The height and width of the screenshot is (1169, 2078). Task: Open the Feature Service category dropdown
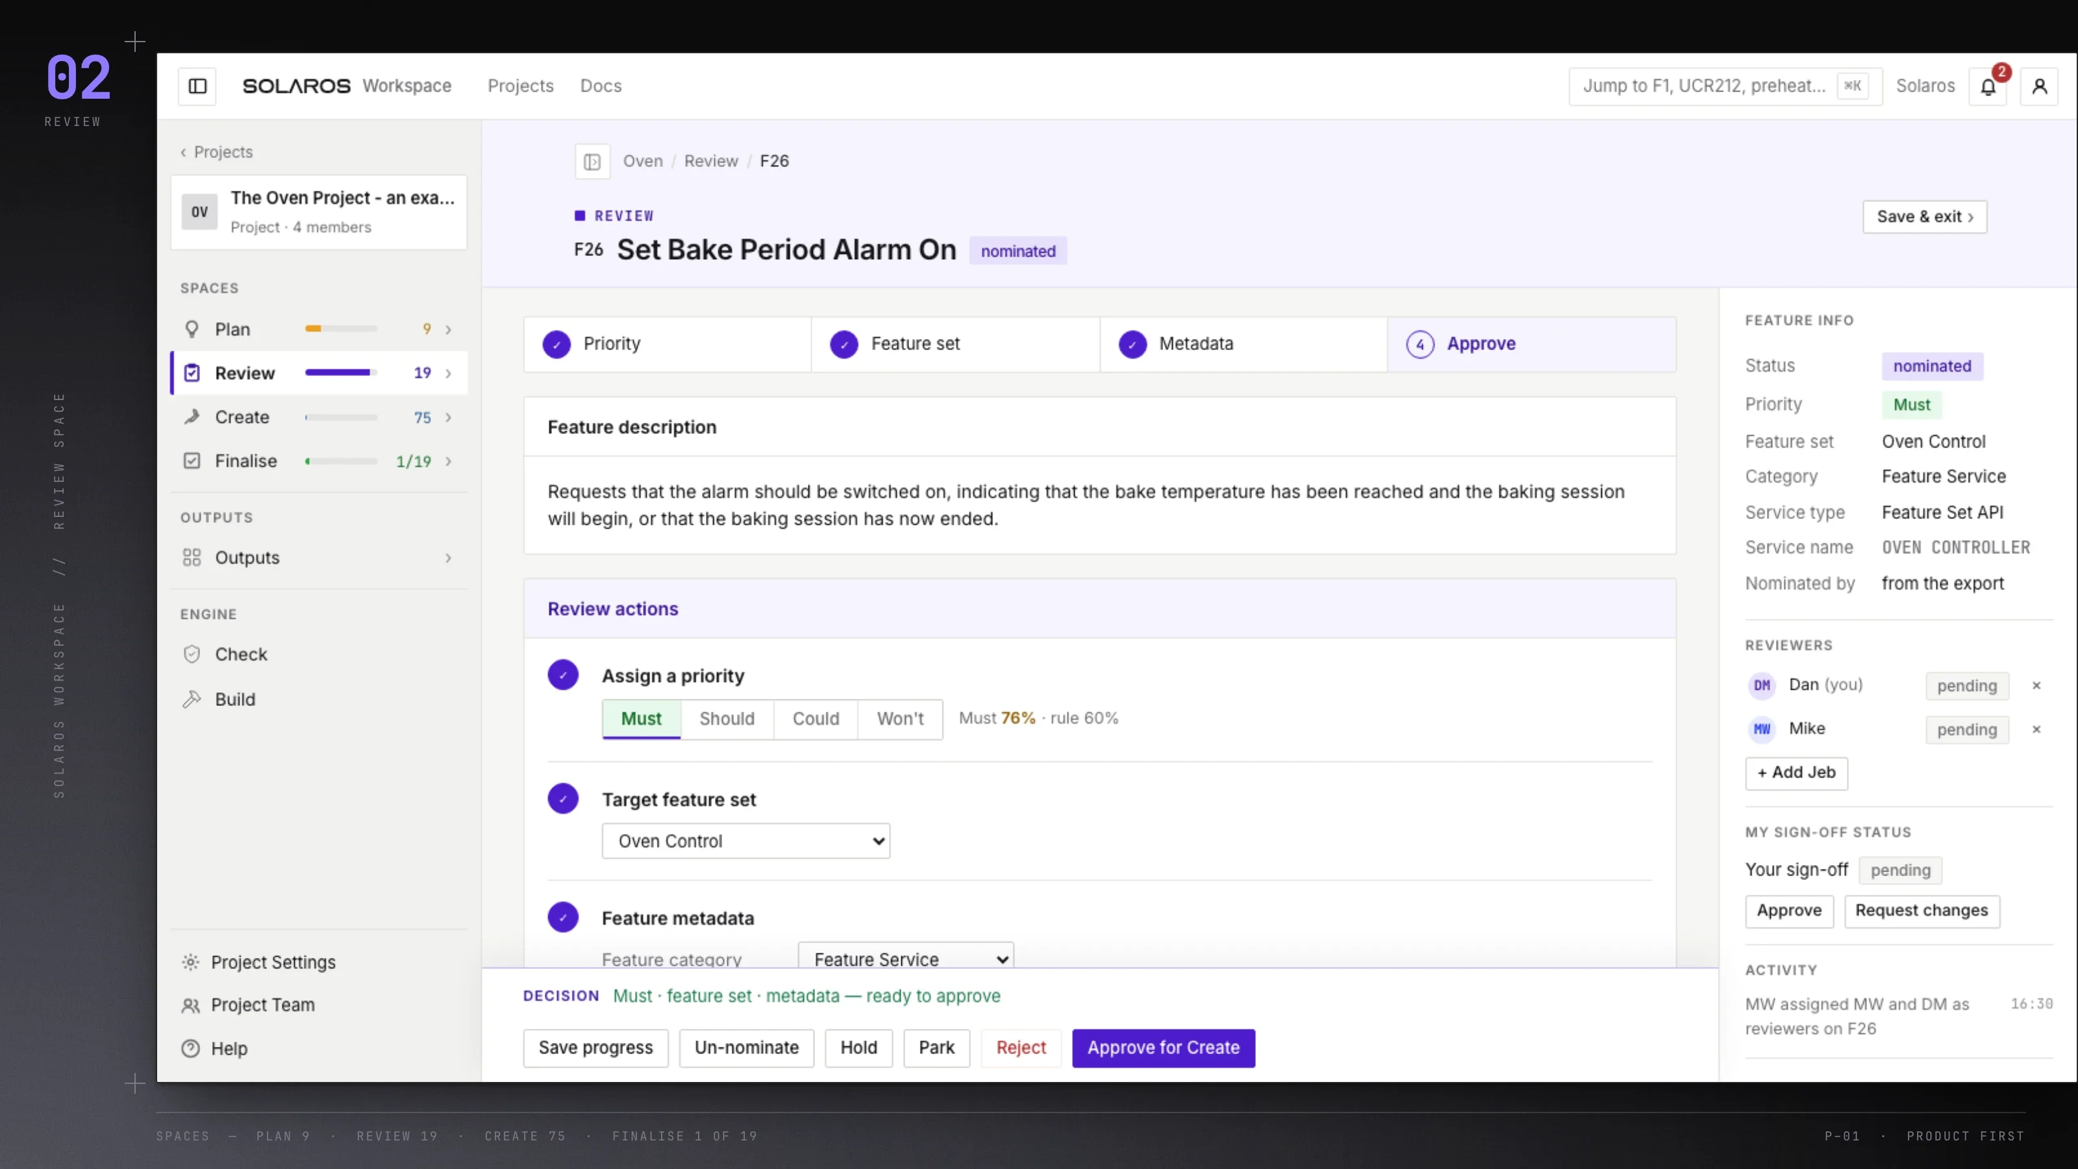[x=906, y=957]
